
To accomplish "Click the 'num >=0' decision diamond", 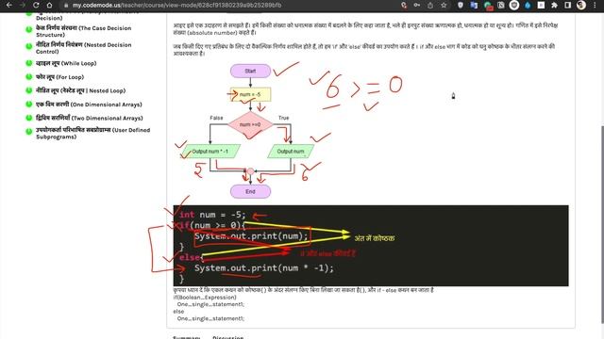I will 250,124.
